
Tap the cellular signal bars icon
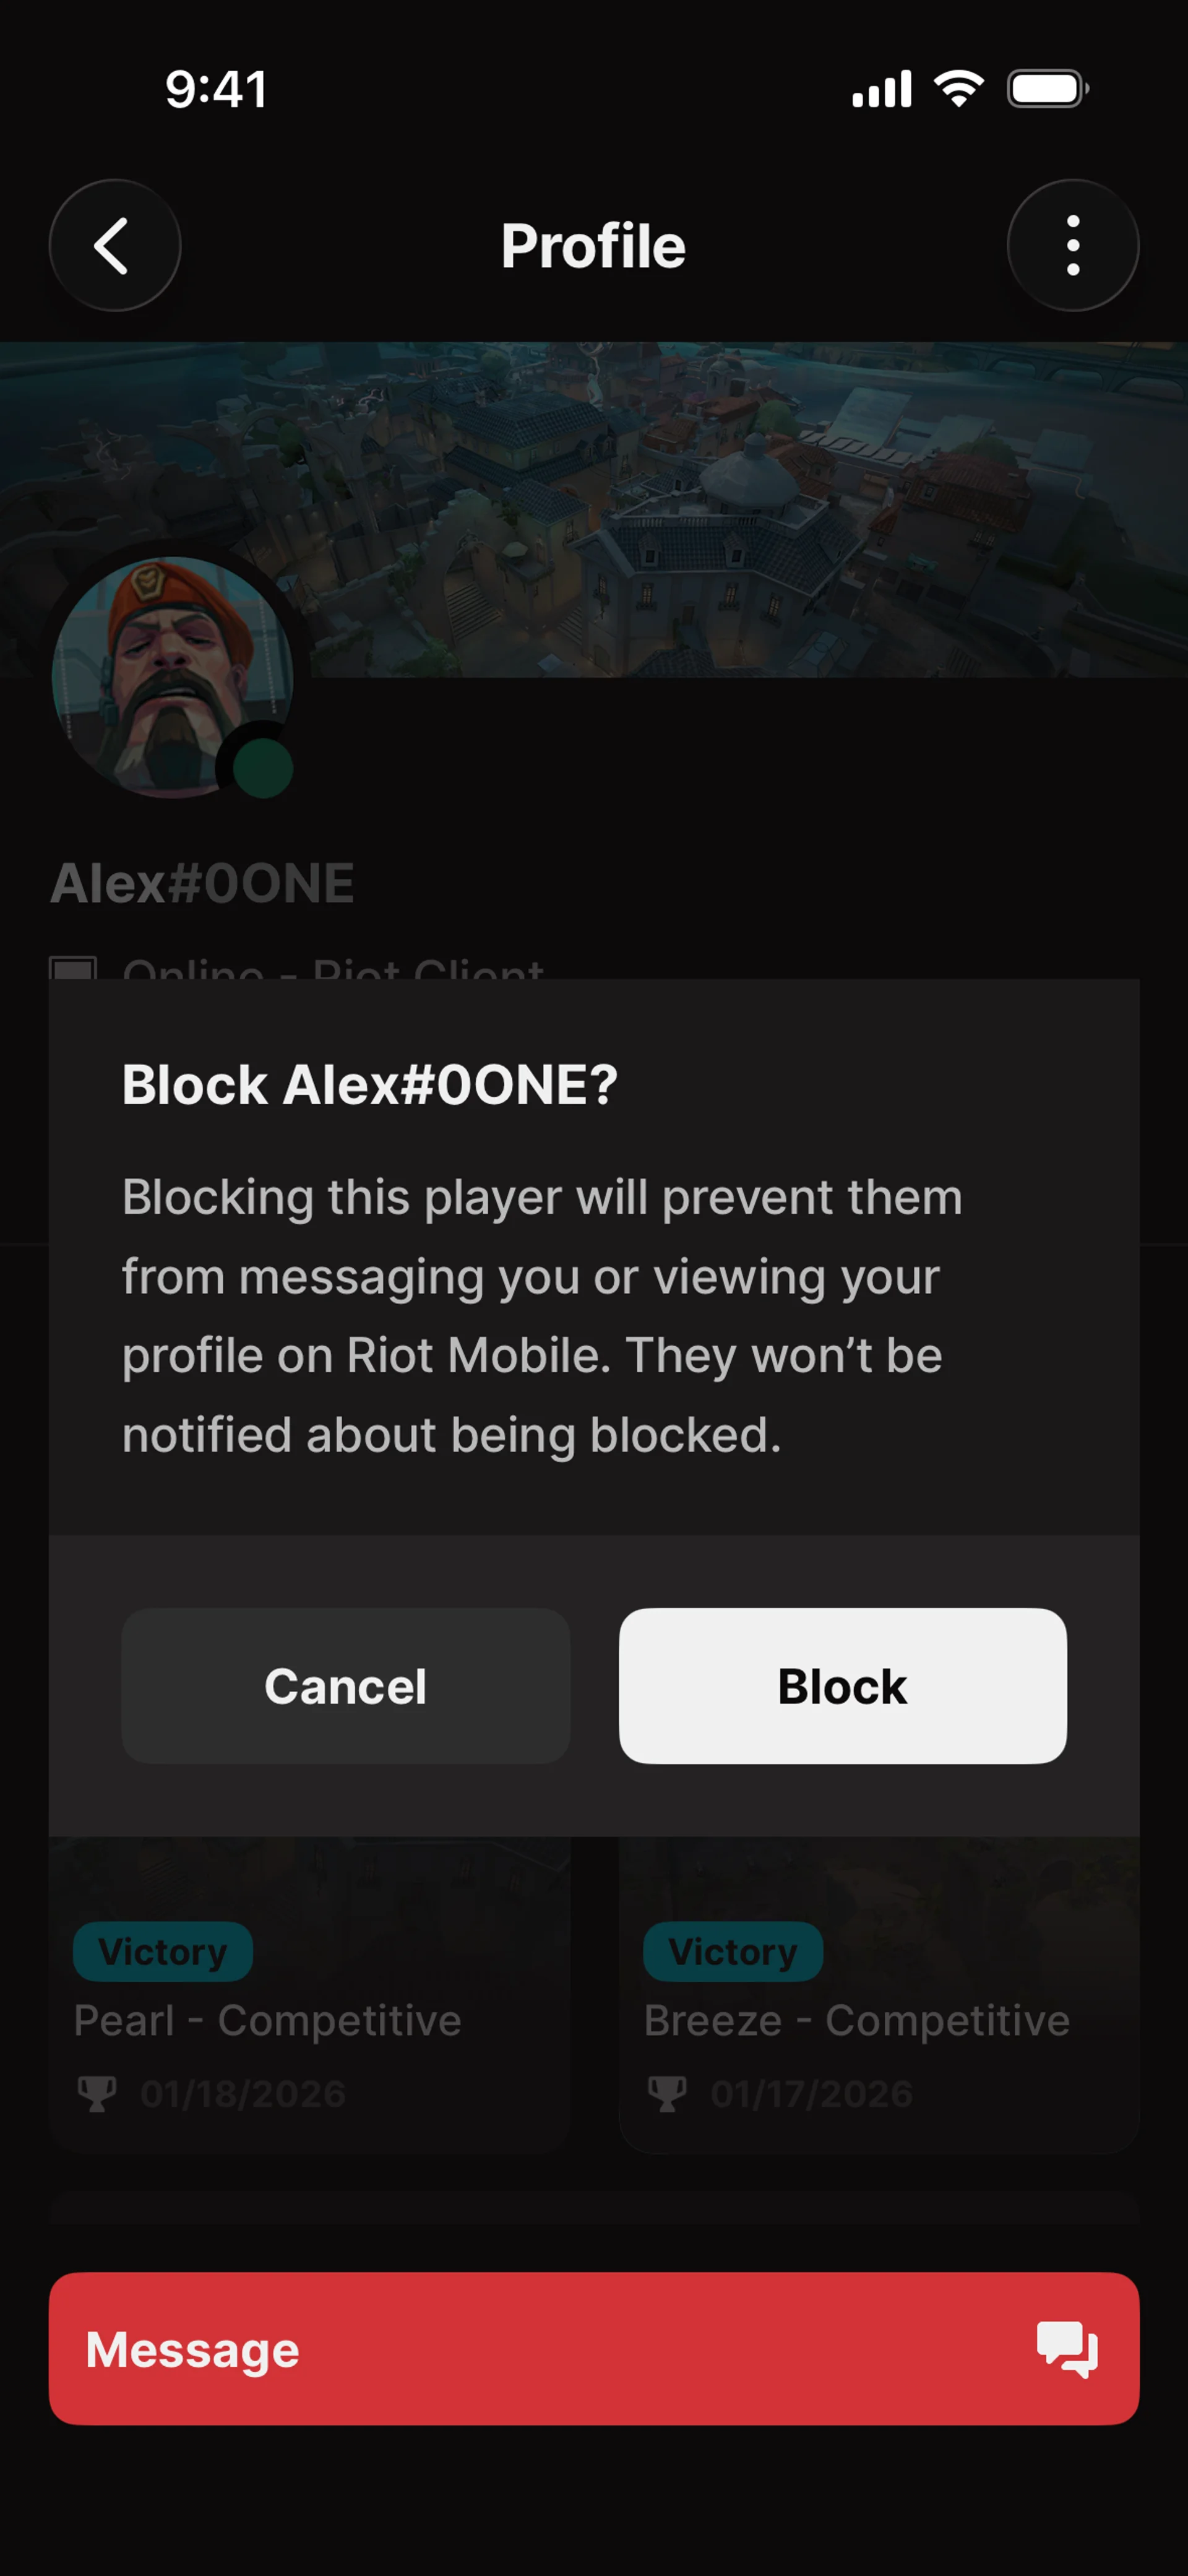(881, 89)
